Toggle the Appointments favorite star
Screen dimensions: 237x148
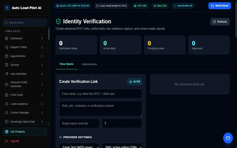(x=42, y=56)
